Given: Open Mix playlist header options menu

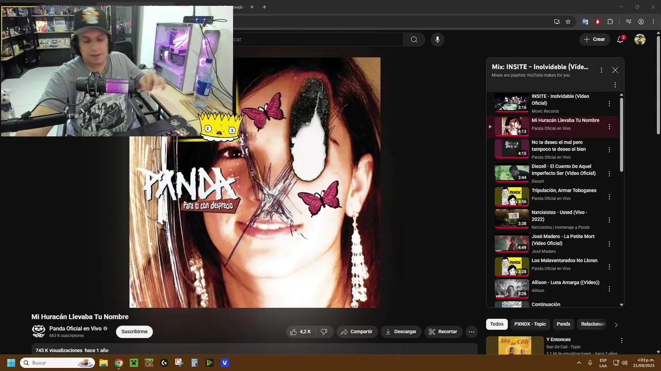Looking at the screenshot, I should [601, 70].
